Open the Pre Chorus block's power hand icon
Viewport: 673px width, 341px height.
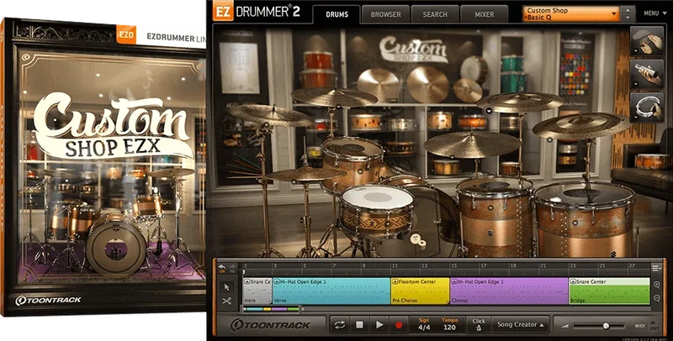pos(395,282)
